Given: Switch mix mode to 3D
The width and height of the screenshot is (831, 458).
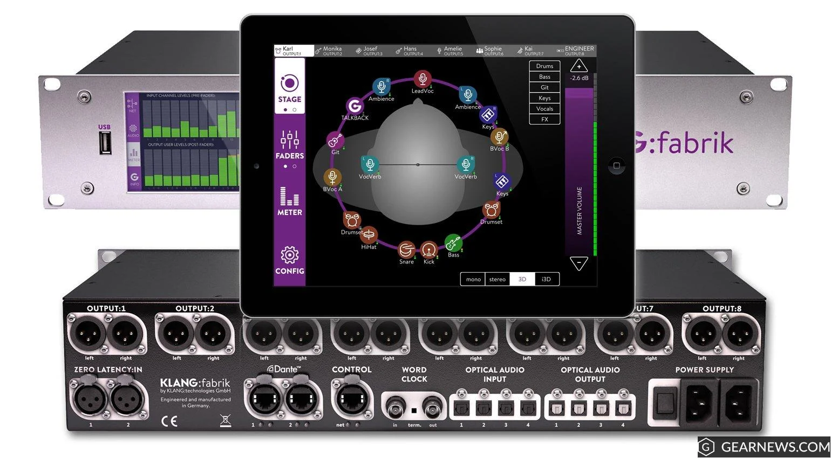Looking at the screenshot, I should pyautogui.click(x=522, y=279).
